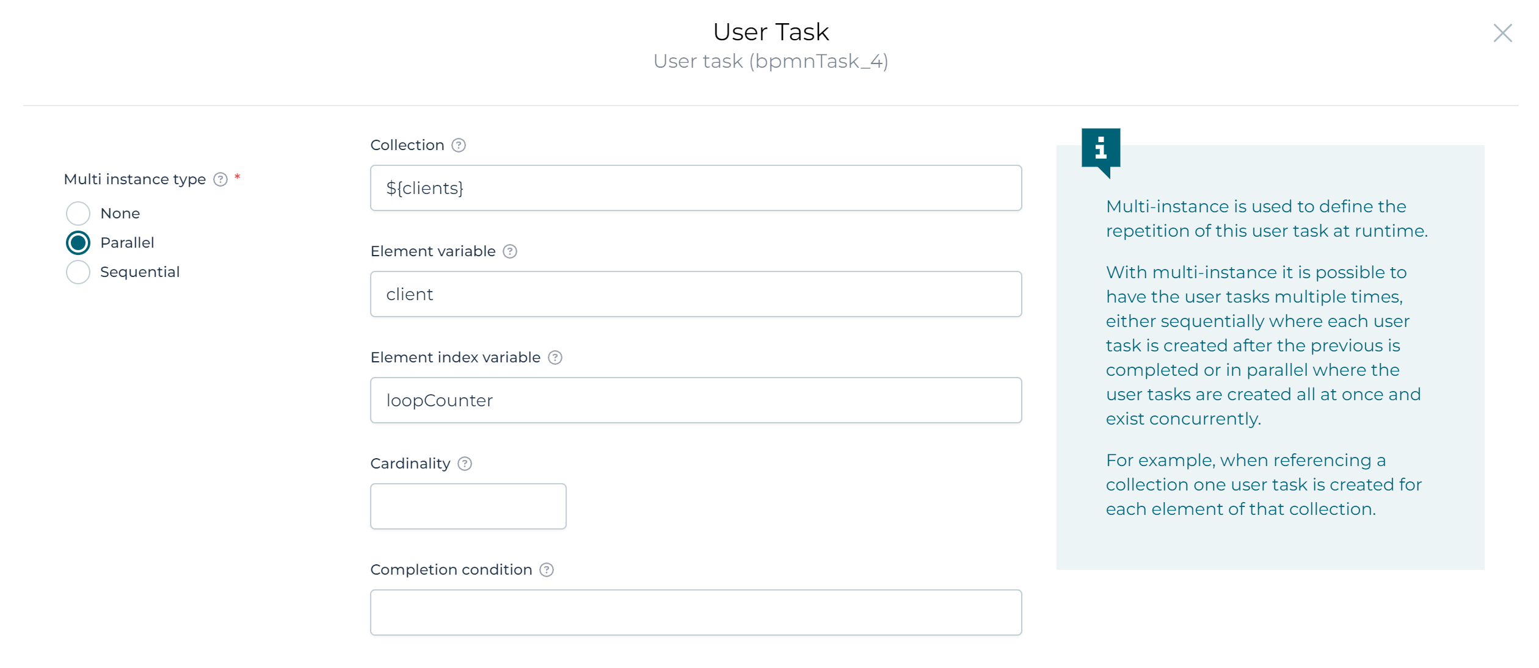This screenshot has width=1539, height=668.
Task: Click help icon beside Element index variable
Action: [555, 357]
